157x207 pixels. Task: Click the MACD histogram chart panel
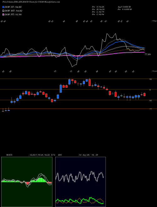(27, 182)
